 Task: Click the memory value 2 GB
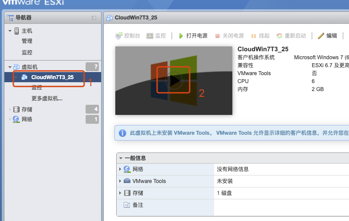[x=318, y=89]
